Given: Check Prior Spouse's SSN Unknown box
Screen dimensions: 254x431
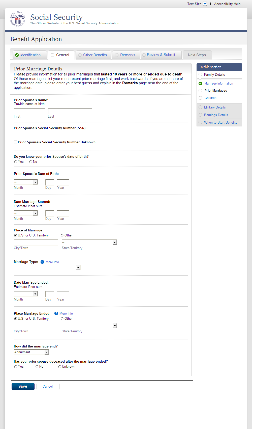Looking at the screenshot, I should (16, 142).
